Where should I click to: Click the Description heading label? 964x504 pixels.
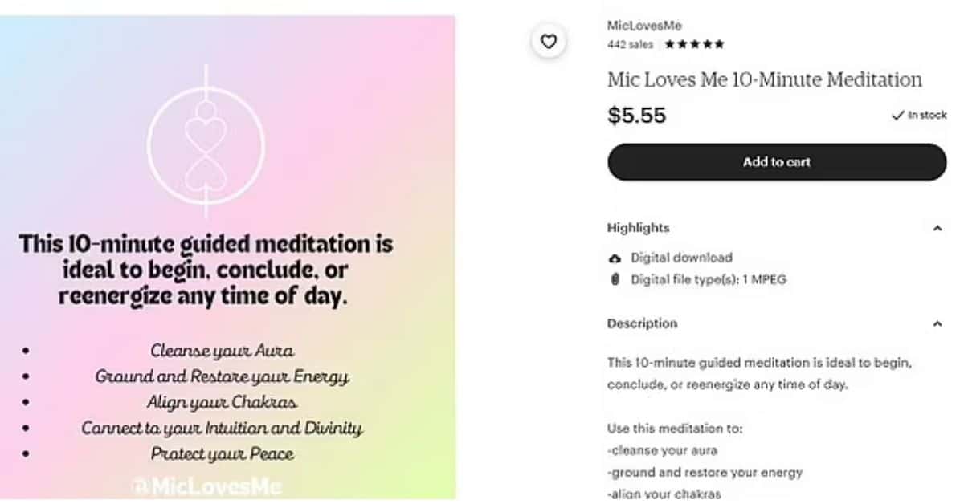(x=642, y=323)
